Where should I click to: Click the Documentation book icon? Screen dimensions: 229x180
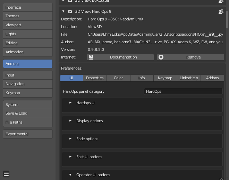point(91,57)
